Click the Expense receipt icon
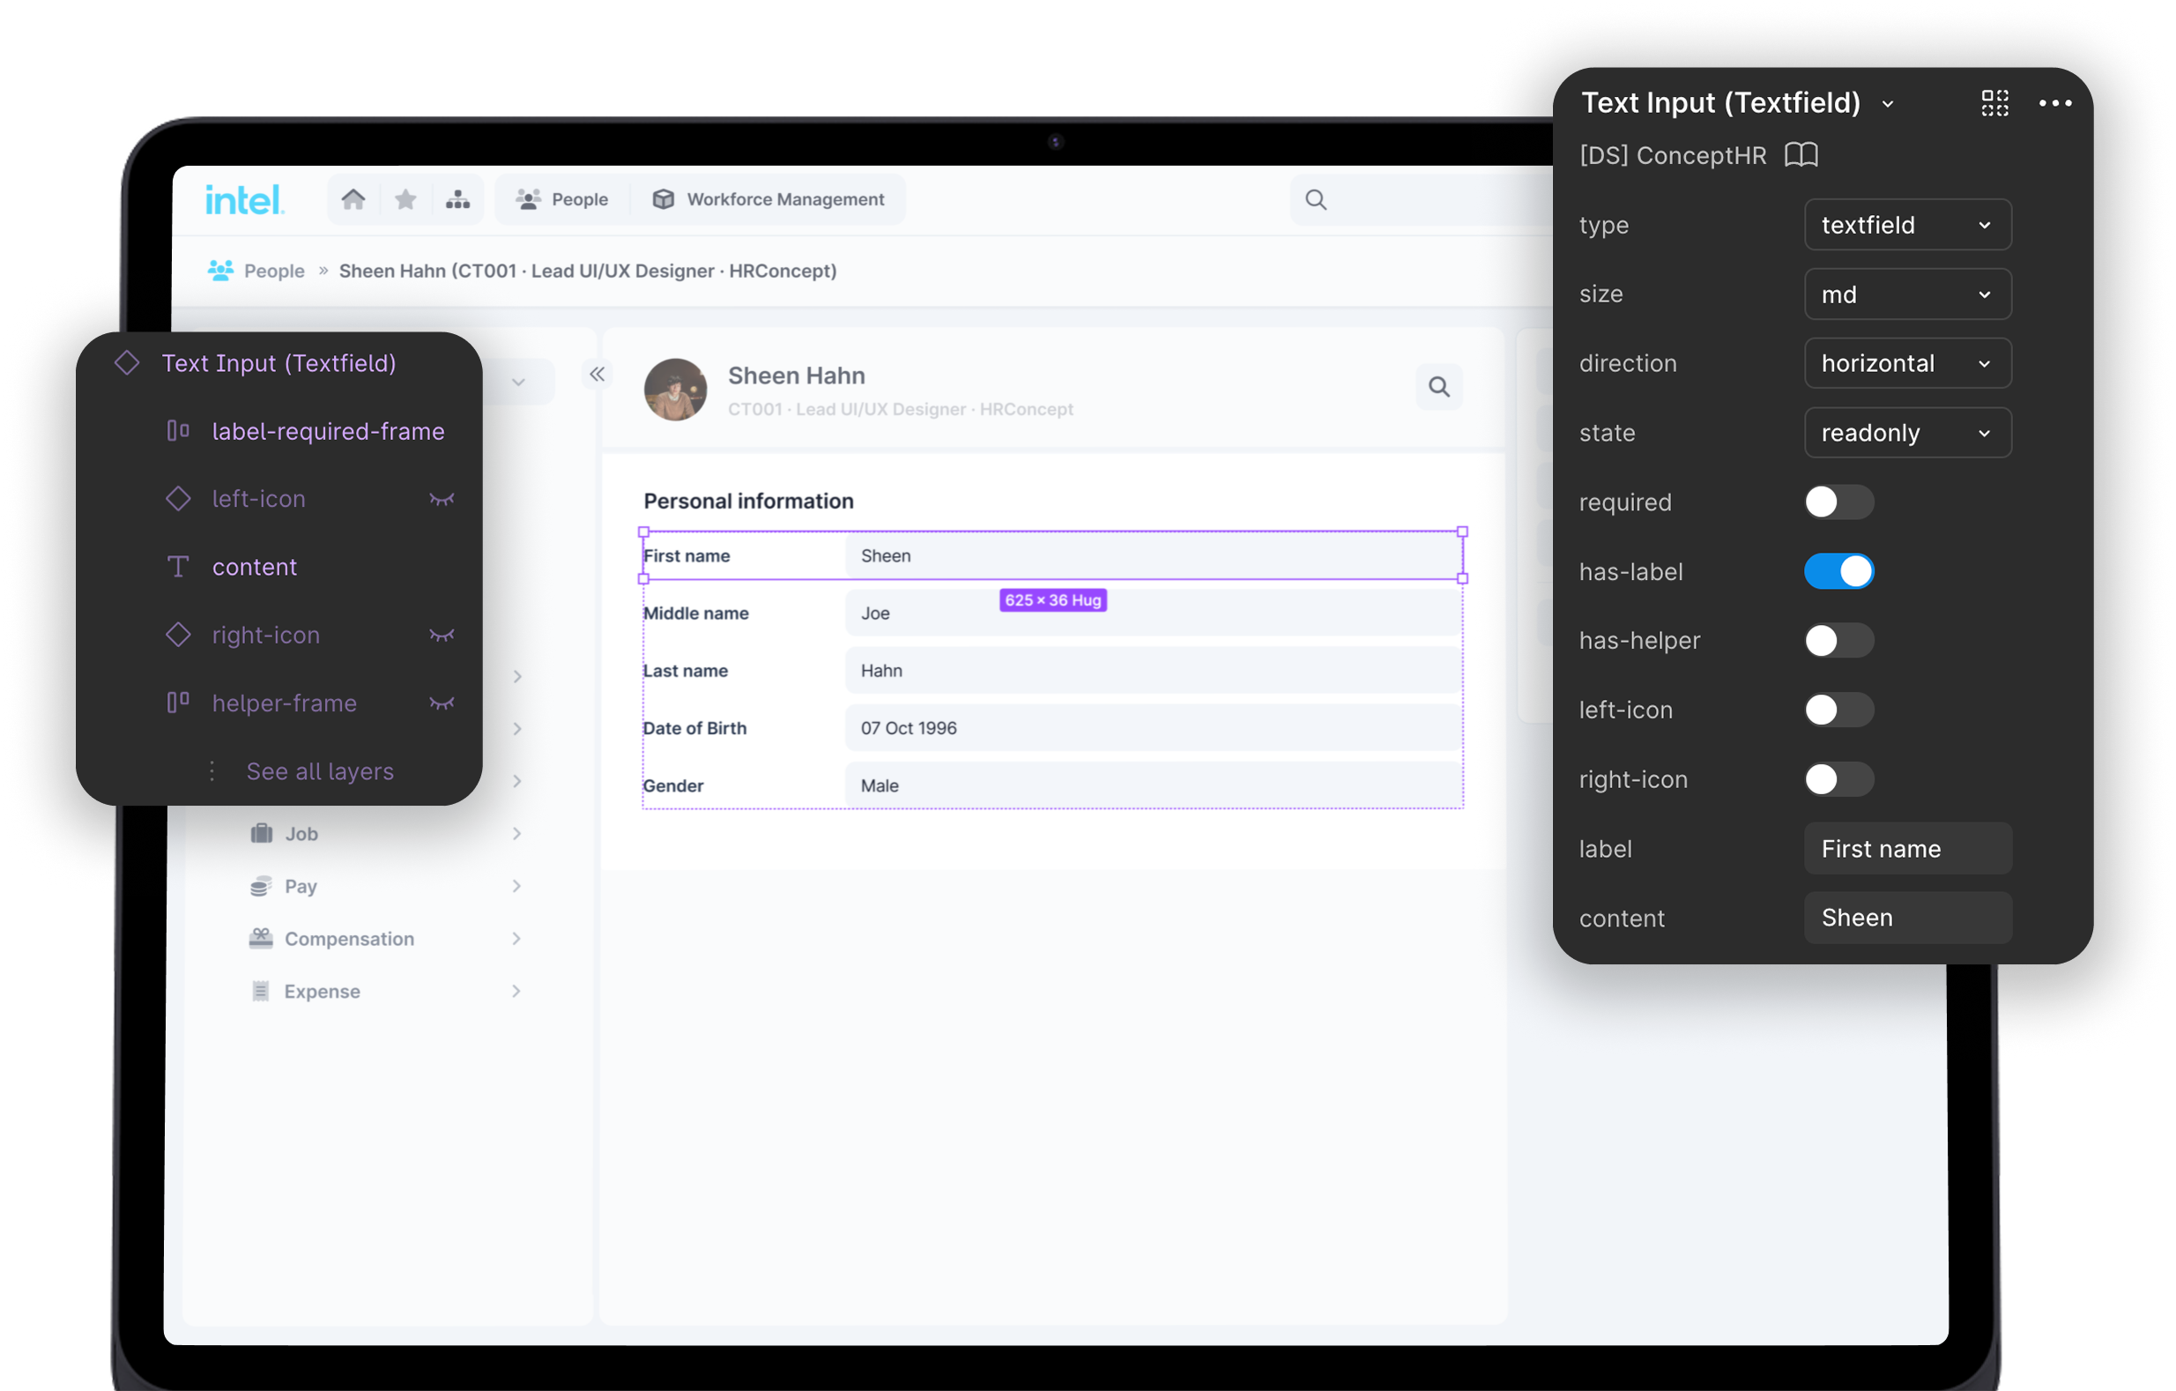 click(260, 991)
